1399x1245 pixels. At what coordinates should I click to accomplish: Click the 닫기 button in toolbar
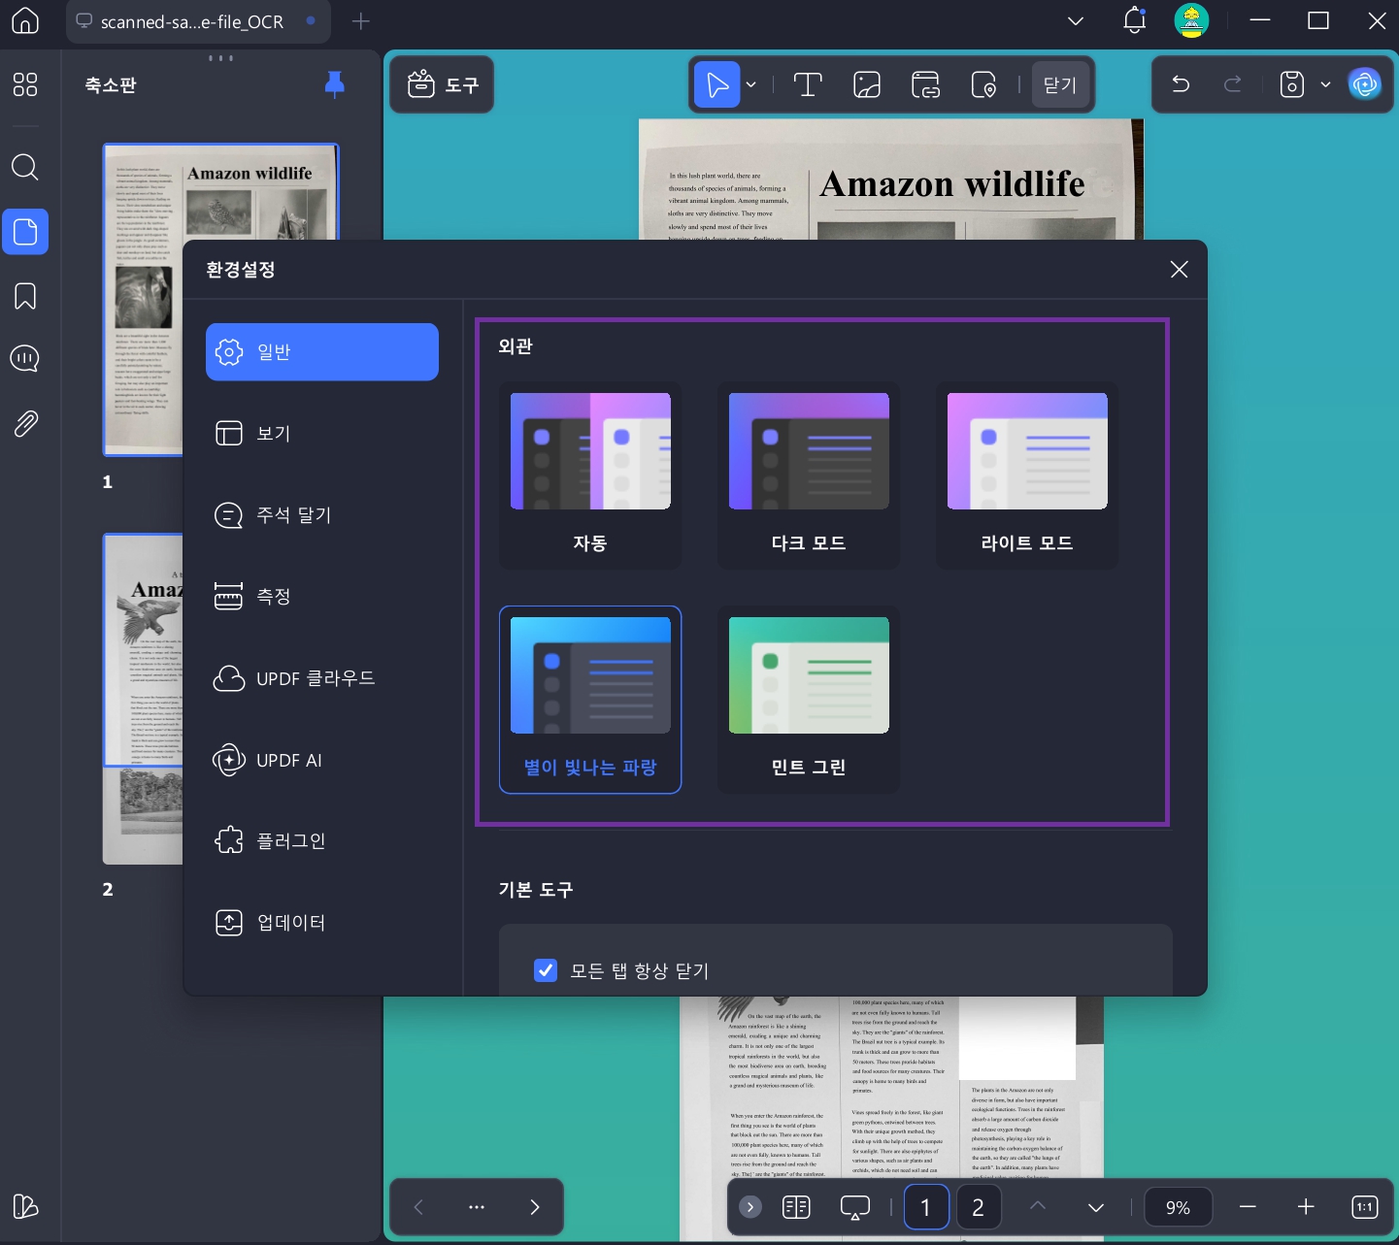tap(1060, 85)
